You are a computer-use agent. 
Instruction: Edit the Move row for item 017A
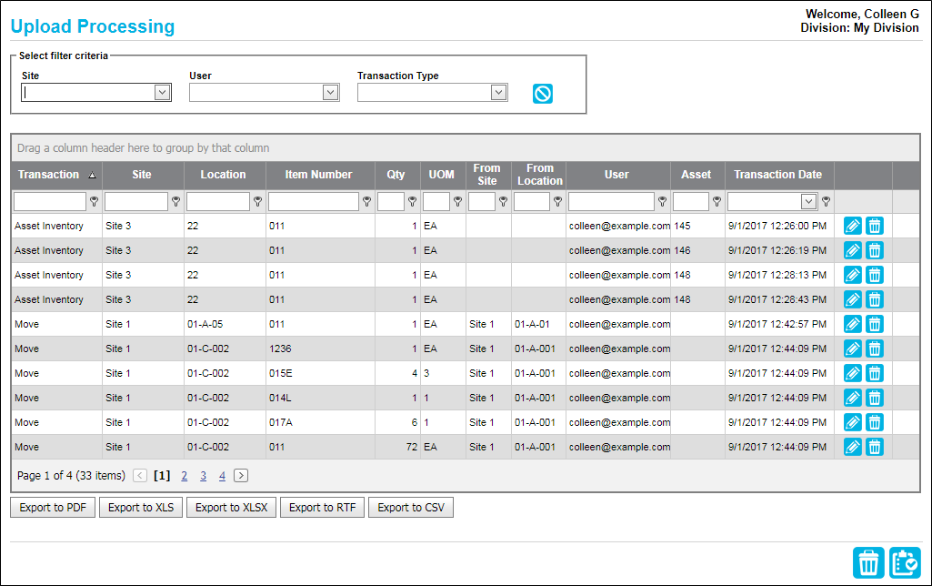point(852,422)
